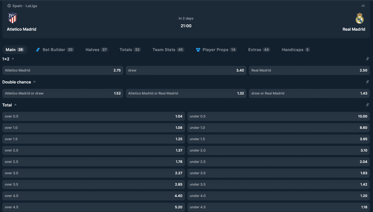Select over 2.5 at 1.78

click(x=94, y=162)
